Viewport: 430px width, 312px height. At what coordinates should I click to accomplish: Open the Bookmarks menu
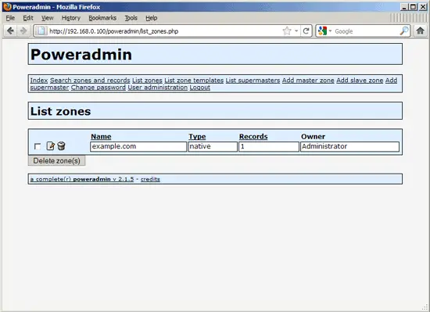tap(102, 18)
